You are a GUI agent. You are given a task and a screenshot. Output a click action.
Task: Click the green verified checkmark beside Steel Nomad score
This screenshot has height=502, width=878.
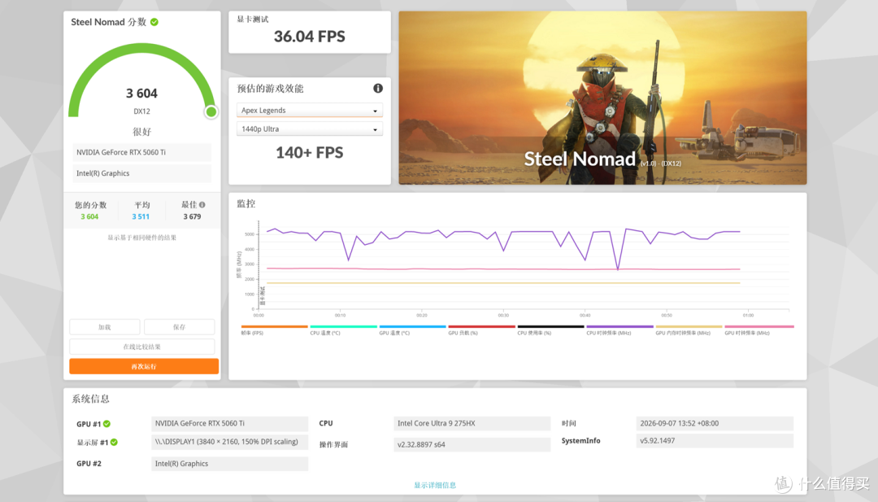click(x=154, y=22)
